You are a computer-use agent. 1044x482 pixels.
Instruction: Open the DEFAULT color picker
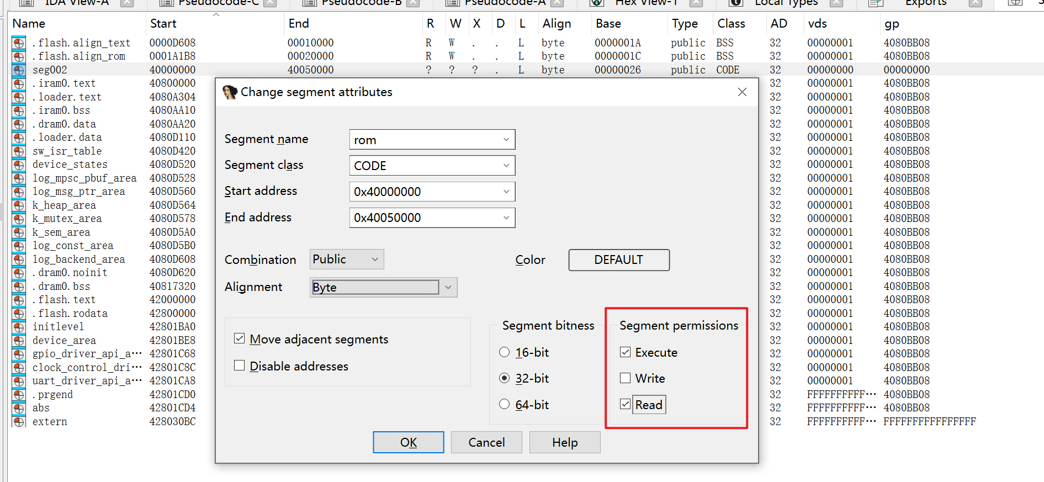click(x=618, y=259)
